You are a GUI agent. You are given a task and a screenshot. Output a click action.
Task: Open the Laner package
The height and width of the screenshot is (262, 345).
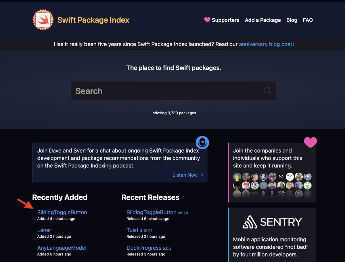point(44,230)
